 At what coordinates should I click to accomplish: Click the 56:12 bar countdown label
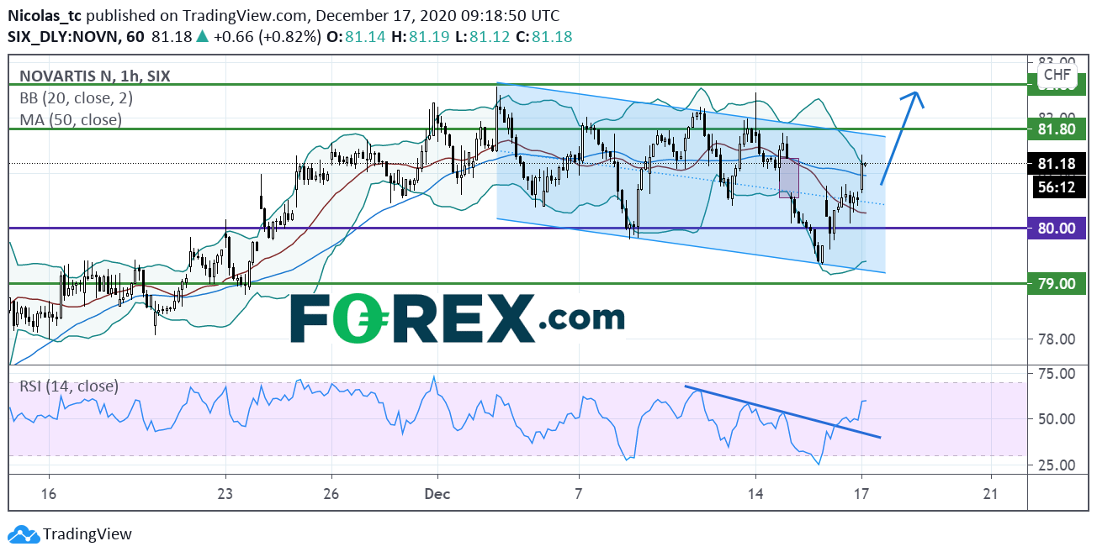click(1056, 187)
